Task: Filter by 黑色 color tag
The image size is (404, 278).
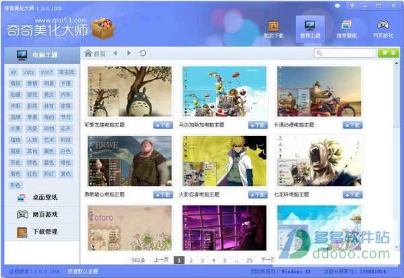Action: pyautogui.click(x=49, y=151)
